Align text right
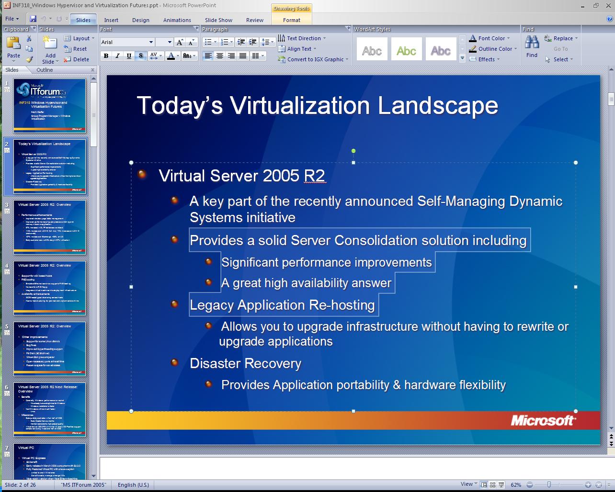615x492 pixels. point(231,56)
